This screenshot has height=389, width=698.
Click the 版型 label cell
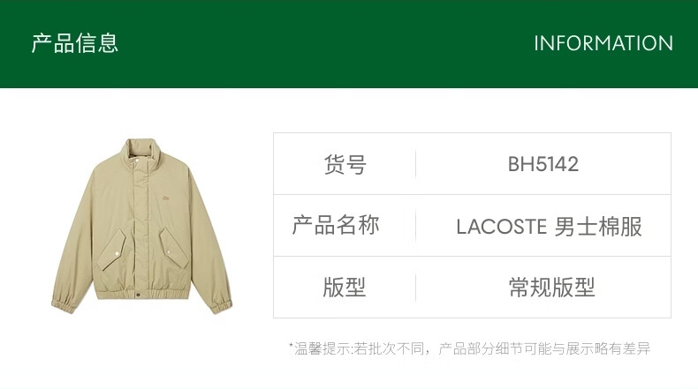[345, 288]
